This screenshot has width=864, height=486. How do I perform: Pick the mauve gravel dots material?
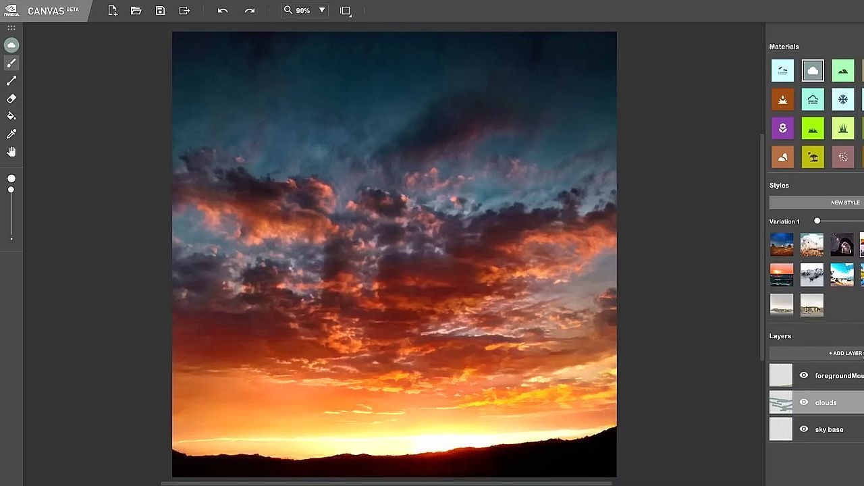pos(843,157)
